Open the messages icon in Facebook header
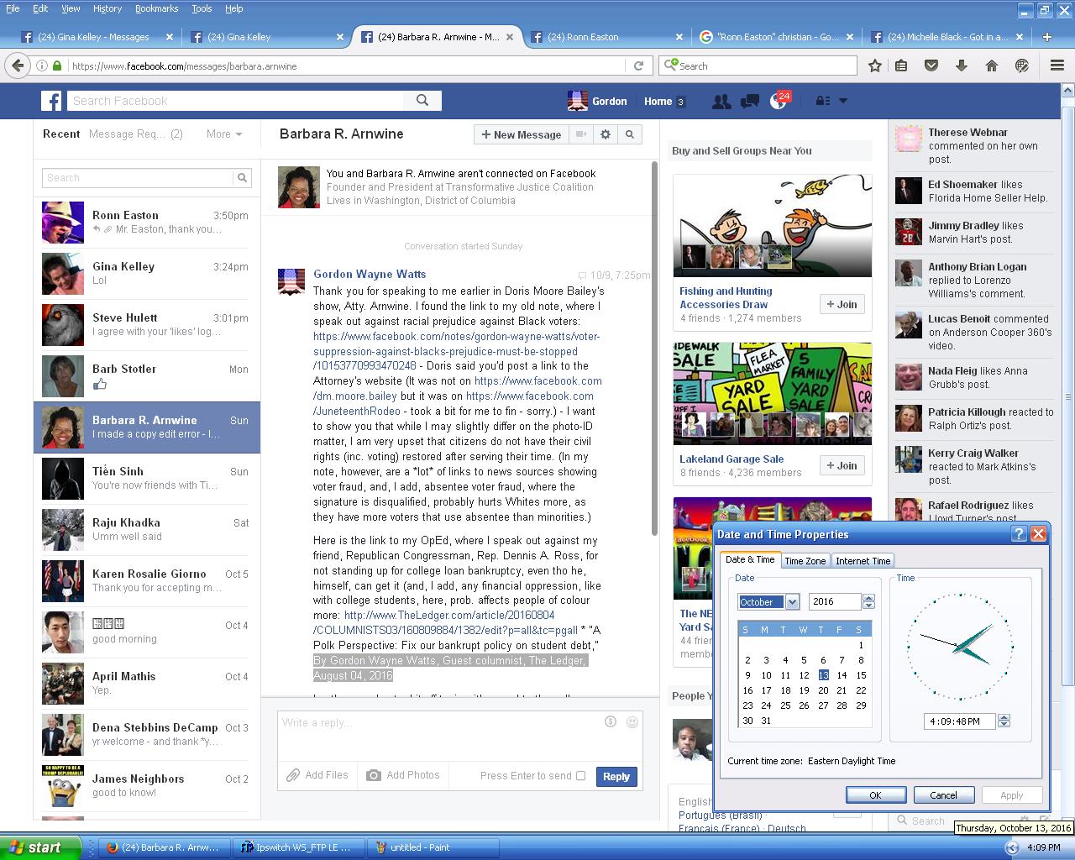 pos(749,102)
